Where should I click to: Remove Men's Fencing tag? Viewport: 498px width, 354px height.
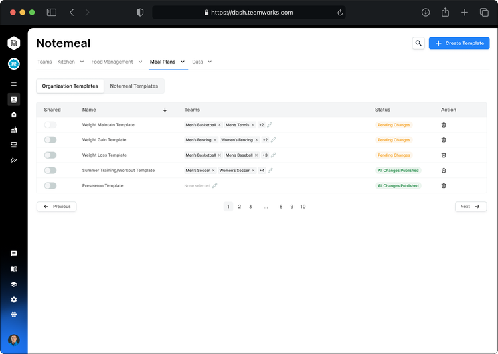(215, 140)
